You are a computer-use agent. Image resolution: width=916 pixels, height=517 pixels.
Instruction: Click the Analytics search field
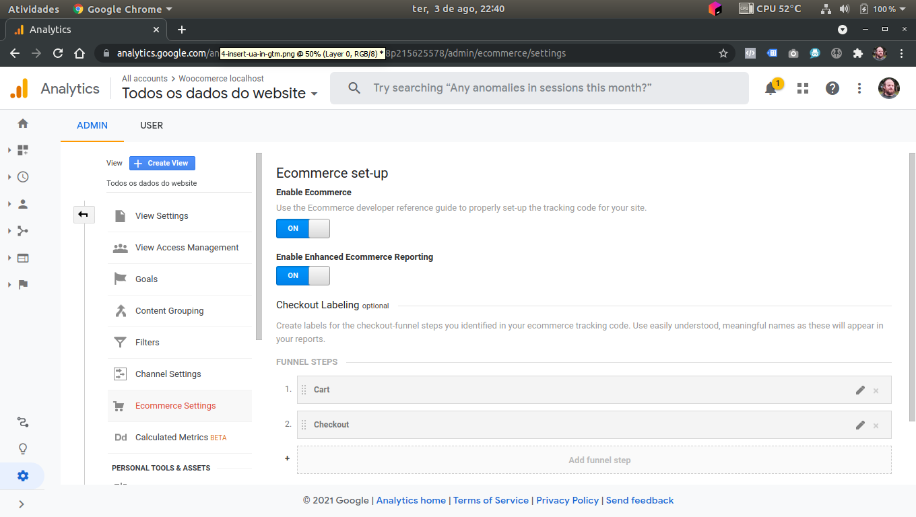pos(539,88)
